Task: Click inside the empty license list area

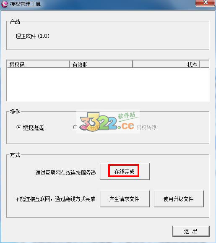Action: (108, 84)
